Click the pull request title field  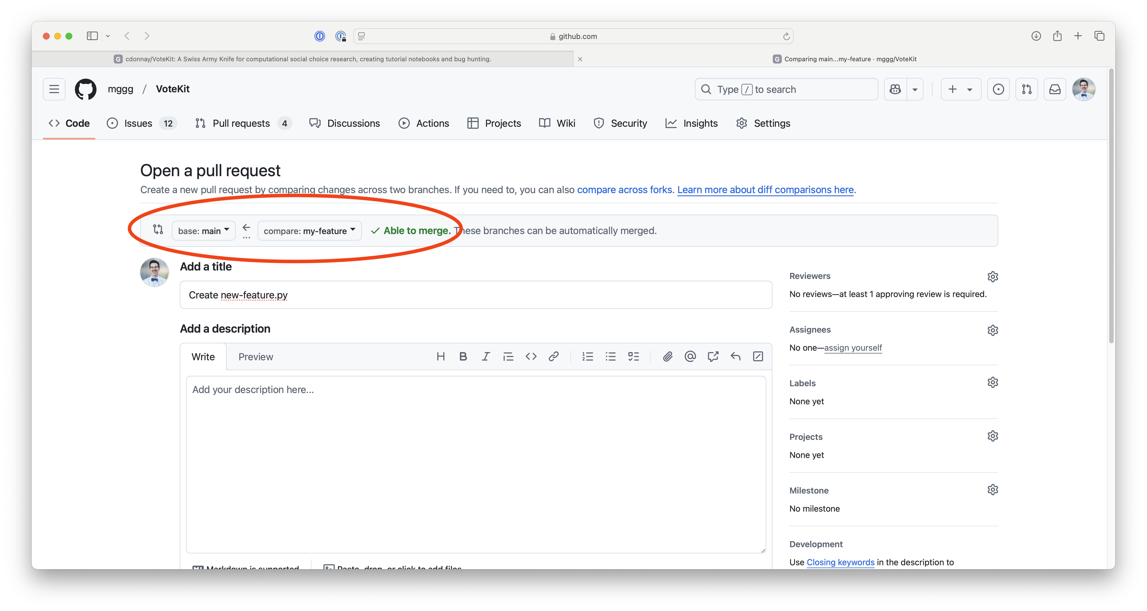click(x=476, y=295)
